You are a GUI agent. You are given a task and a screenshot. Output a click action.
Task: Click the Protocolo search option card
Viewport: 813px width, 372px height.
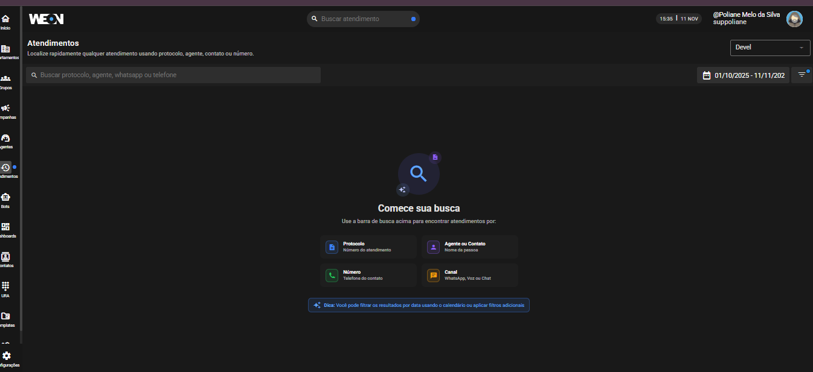coord(368,247)
